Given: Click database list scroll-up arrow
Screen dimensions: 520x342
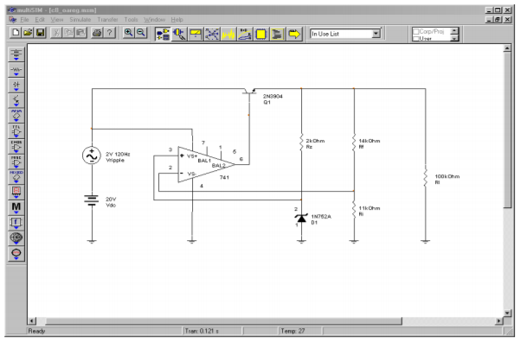Looking at the screenshot, I should pyautogui.click(x=454, y=31).
